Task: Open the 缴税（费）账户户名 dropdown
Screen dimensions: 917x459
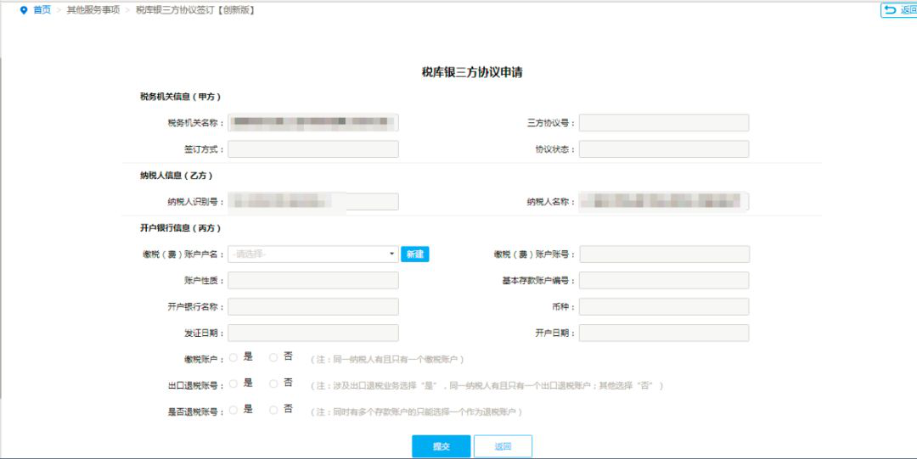Action: coord(312,254)
